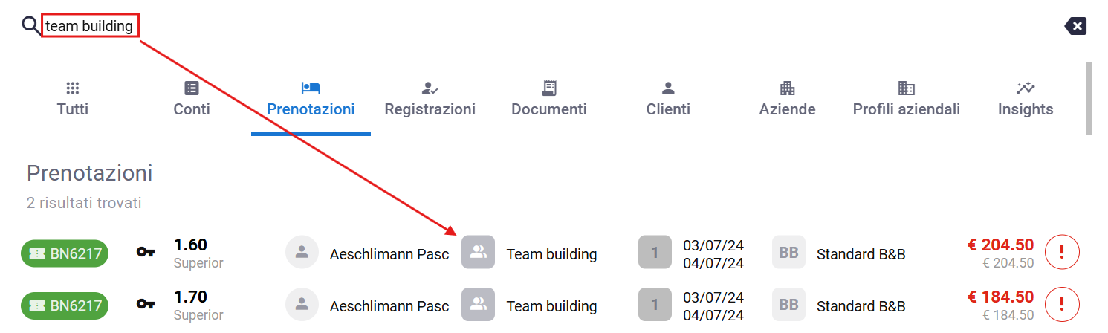
Task: Select the Registrazioni tab
Action: [430, 99]
